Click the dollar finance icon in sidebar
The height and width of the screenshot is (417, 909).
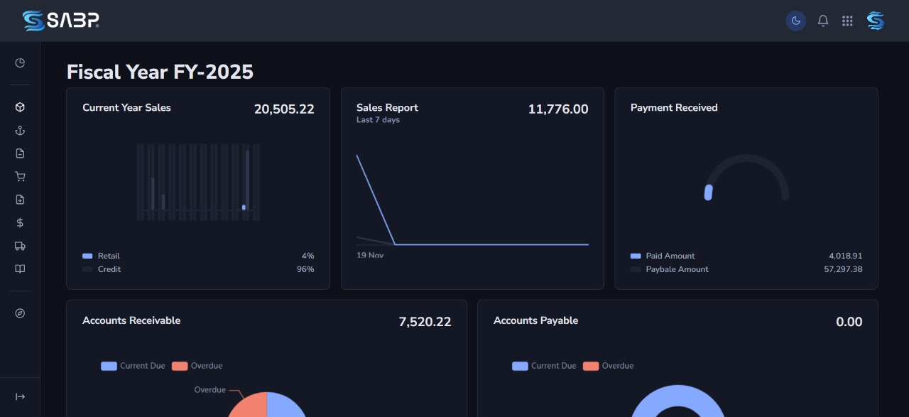(x=19, y=222)
